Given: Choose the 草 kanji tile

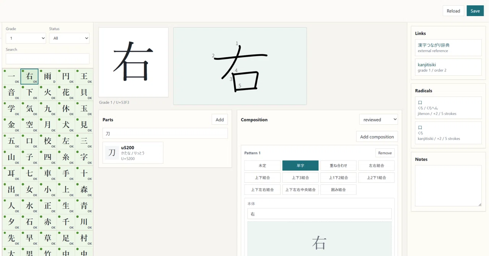Looking at the screenshot, I should tap(48, 238).
